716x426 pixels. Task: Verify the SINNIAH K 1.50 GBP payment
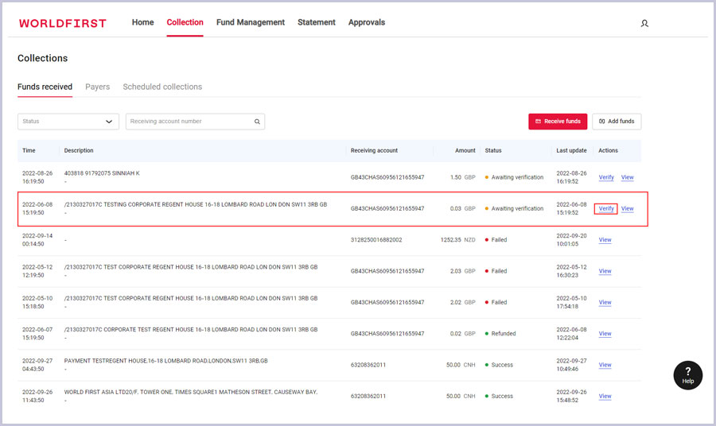coord(605,177)
